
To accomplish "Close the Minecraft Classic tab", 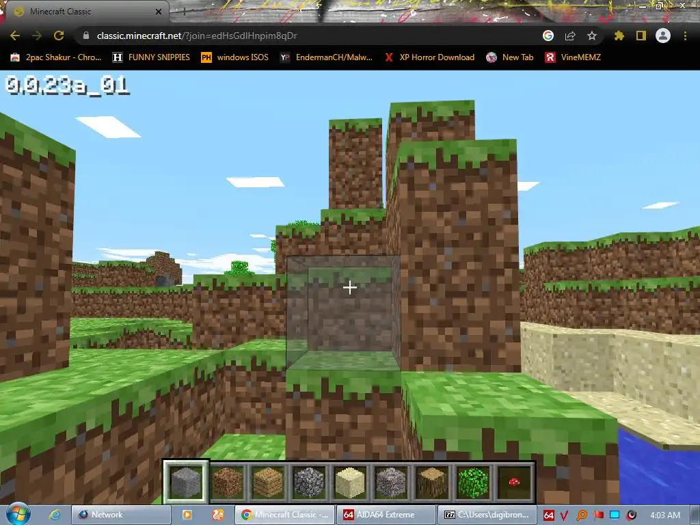I will [x=159, y=12].
